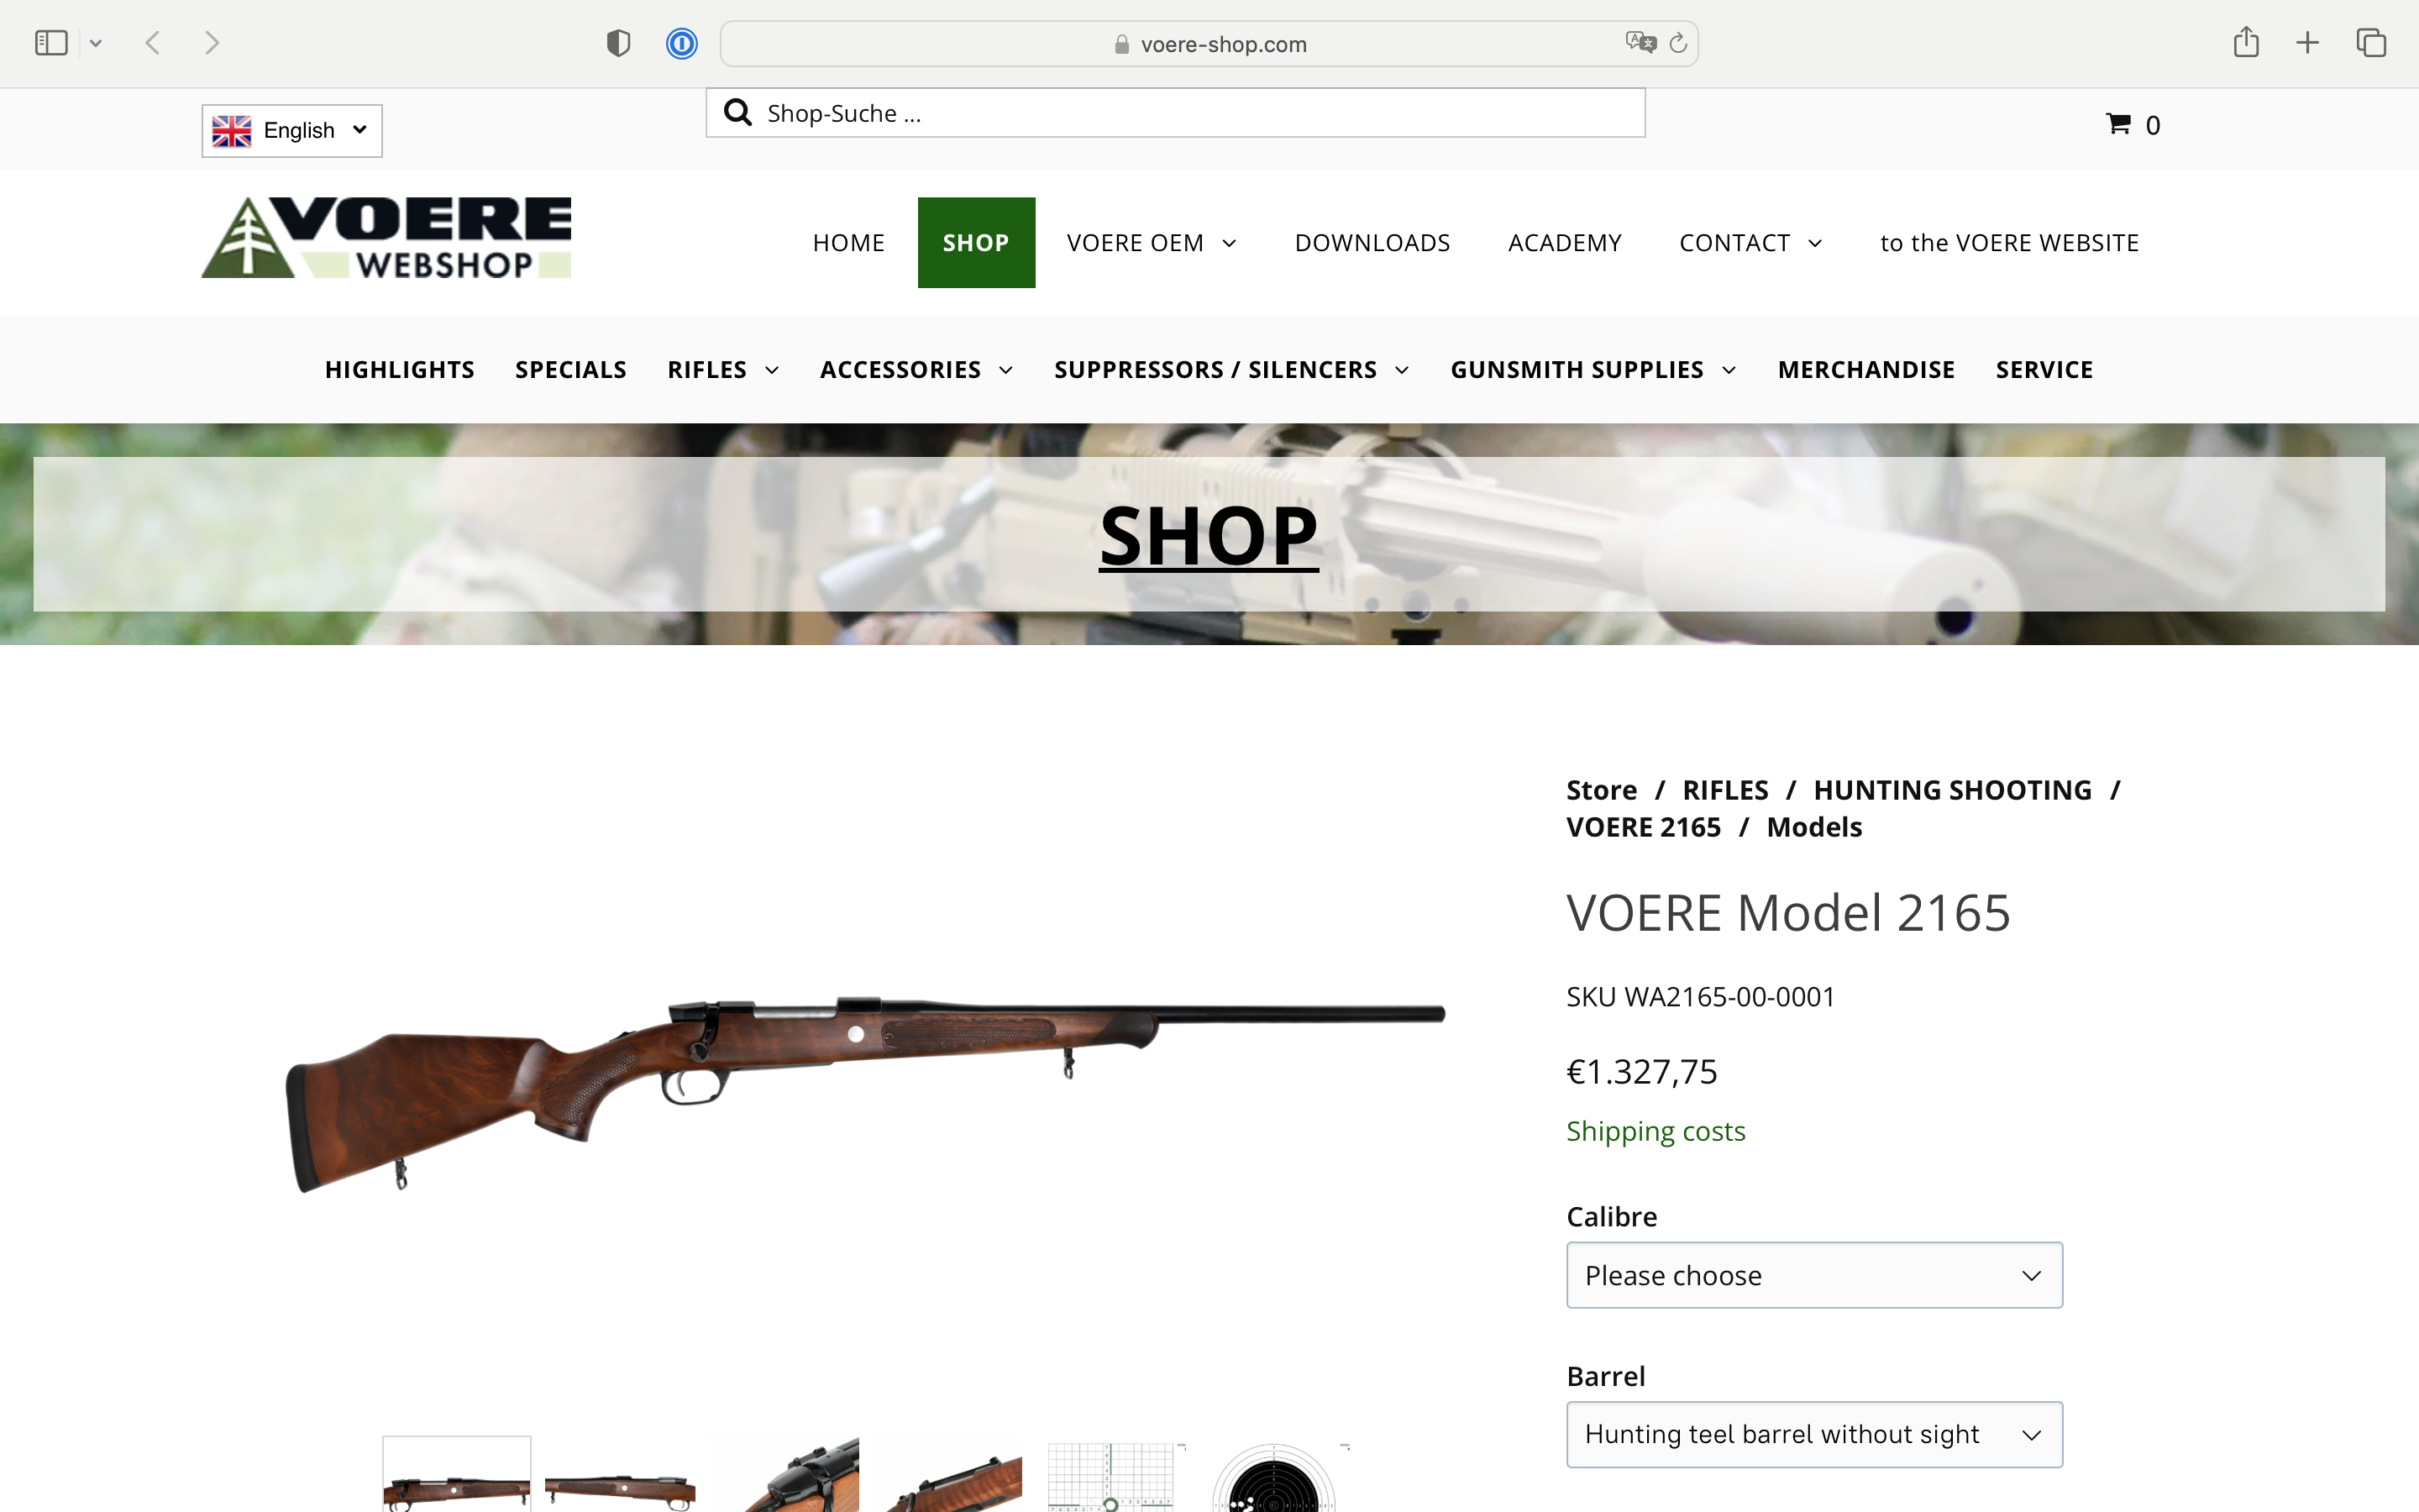This screenshot has width=2419, height=1512.
Task: Open the shopping cart icon
Action: [2117, 124]
